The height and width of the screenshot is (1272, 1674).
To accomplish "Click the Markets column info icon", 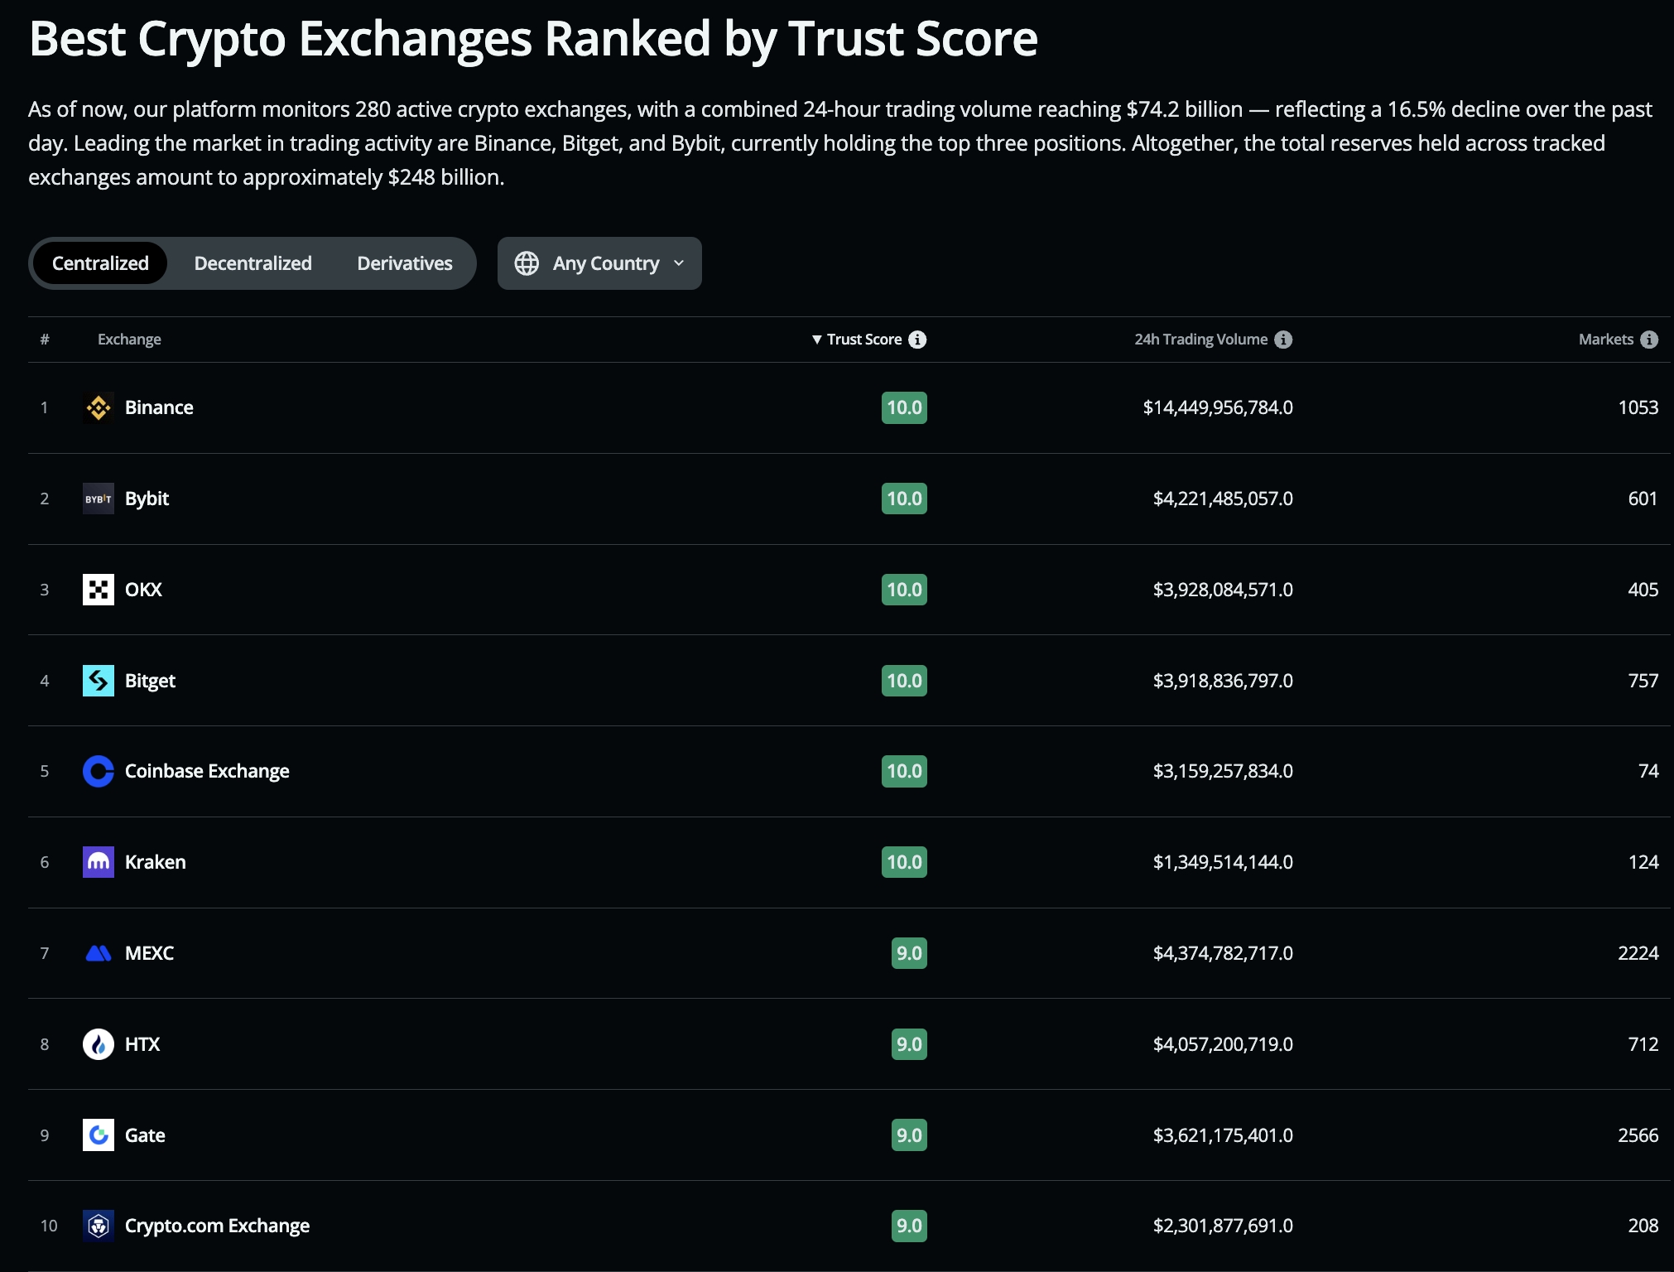I will 1649,340.
